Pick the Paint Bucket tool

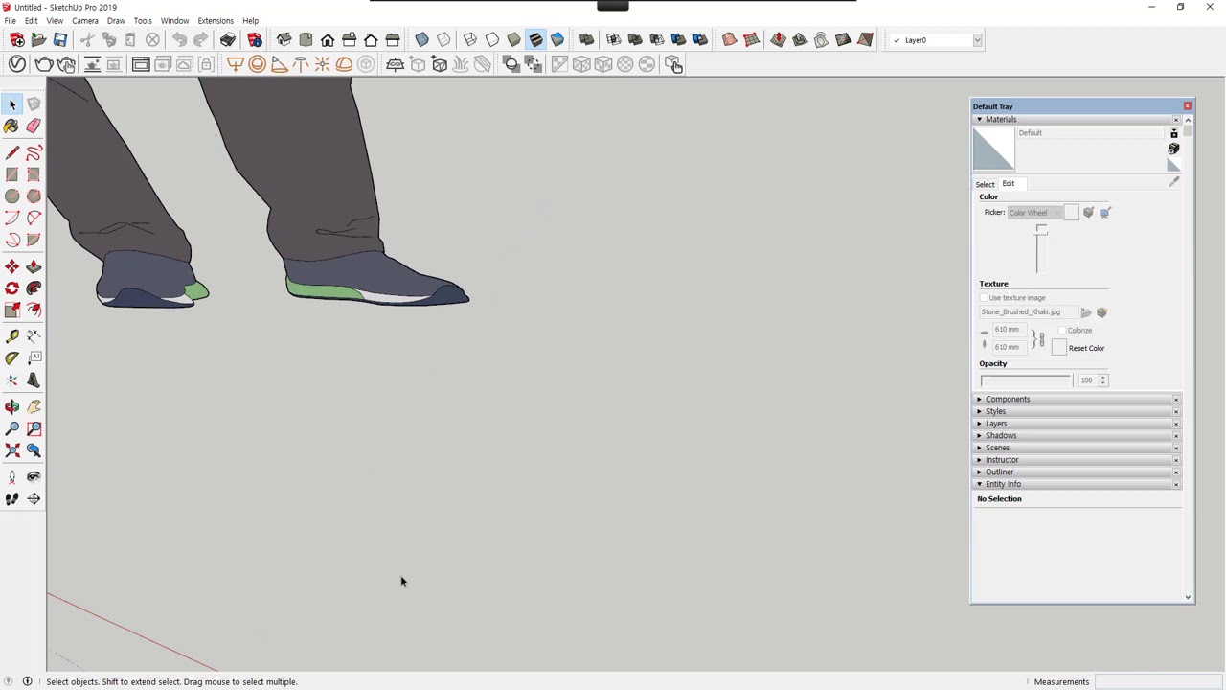(11, 126)
